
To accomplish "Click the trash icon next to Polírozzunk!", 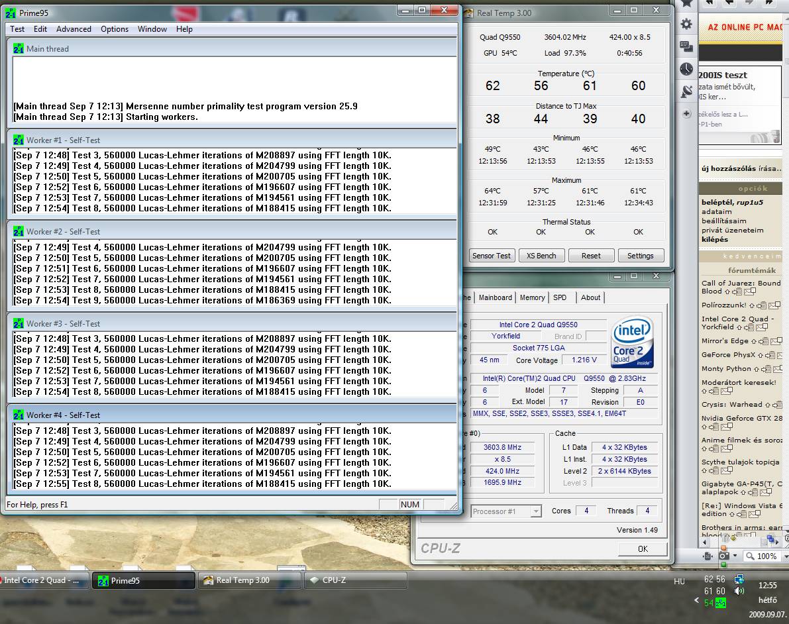I will 762,305.
